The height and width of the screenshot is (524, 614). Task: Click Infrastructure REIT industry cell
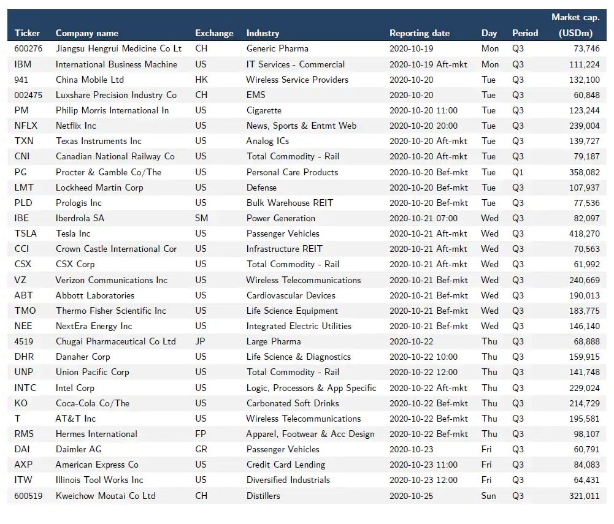(284, 249)
